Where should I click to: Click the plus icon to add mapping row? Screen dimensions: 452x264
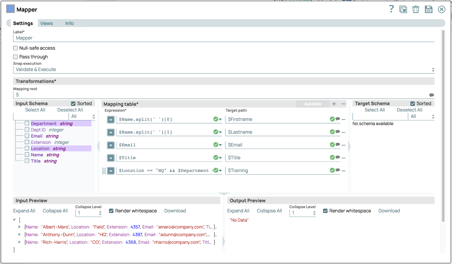[334, 104]
